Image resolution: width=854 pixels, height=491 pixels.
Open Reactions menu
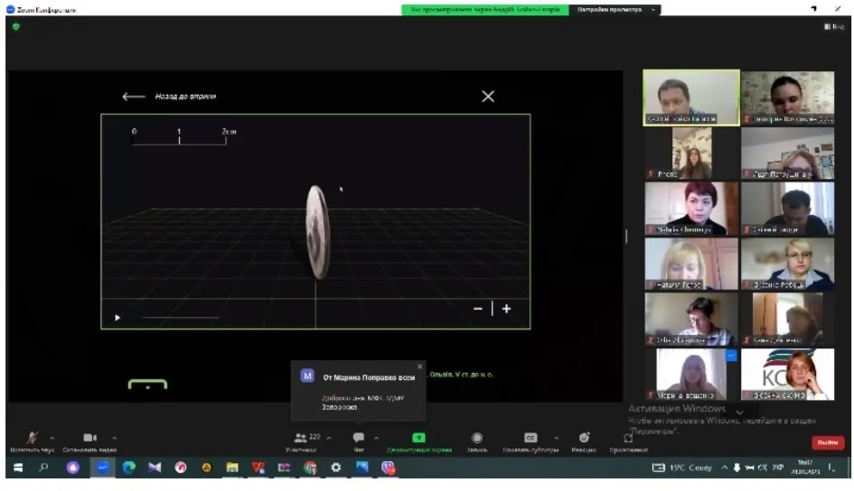(x=584, y=439)
